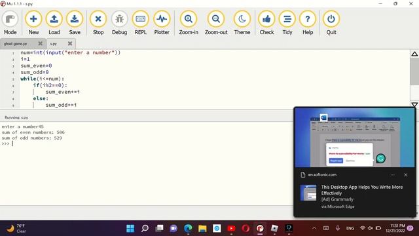
Task: Open the notification's three-dot options
Action: coord(393,175)
